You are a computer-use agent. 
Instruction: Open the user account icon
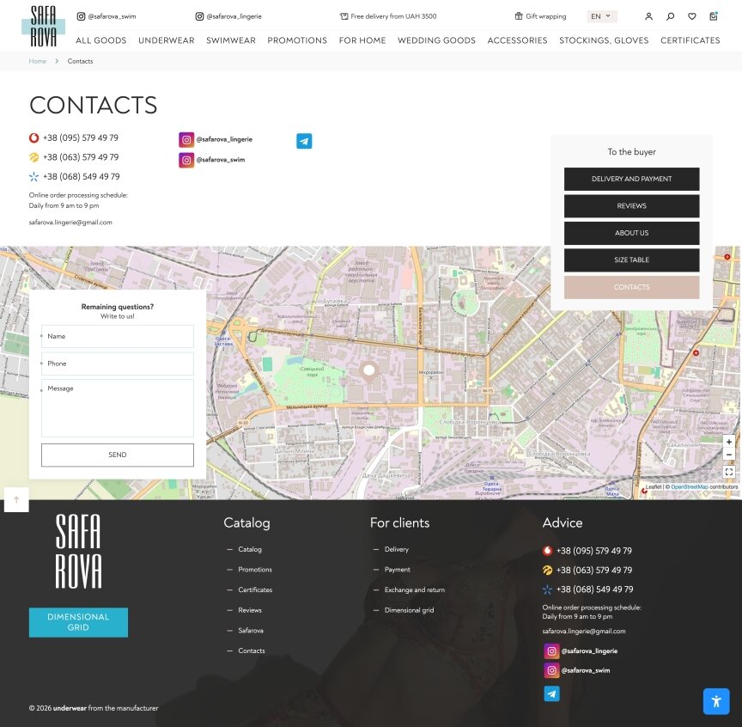pos(648,16)
